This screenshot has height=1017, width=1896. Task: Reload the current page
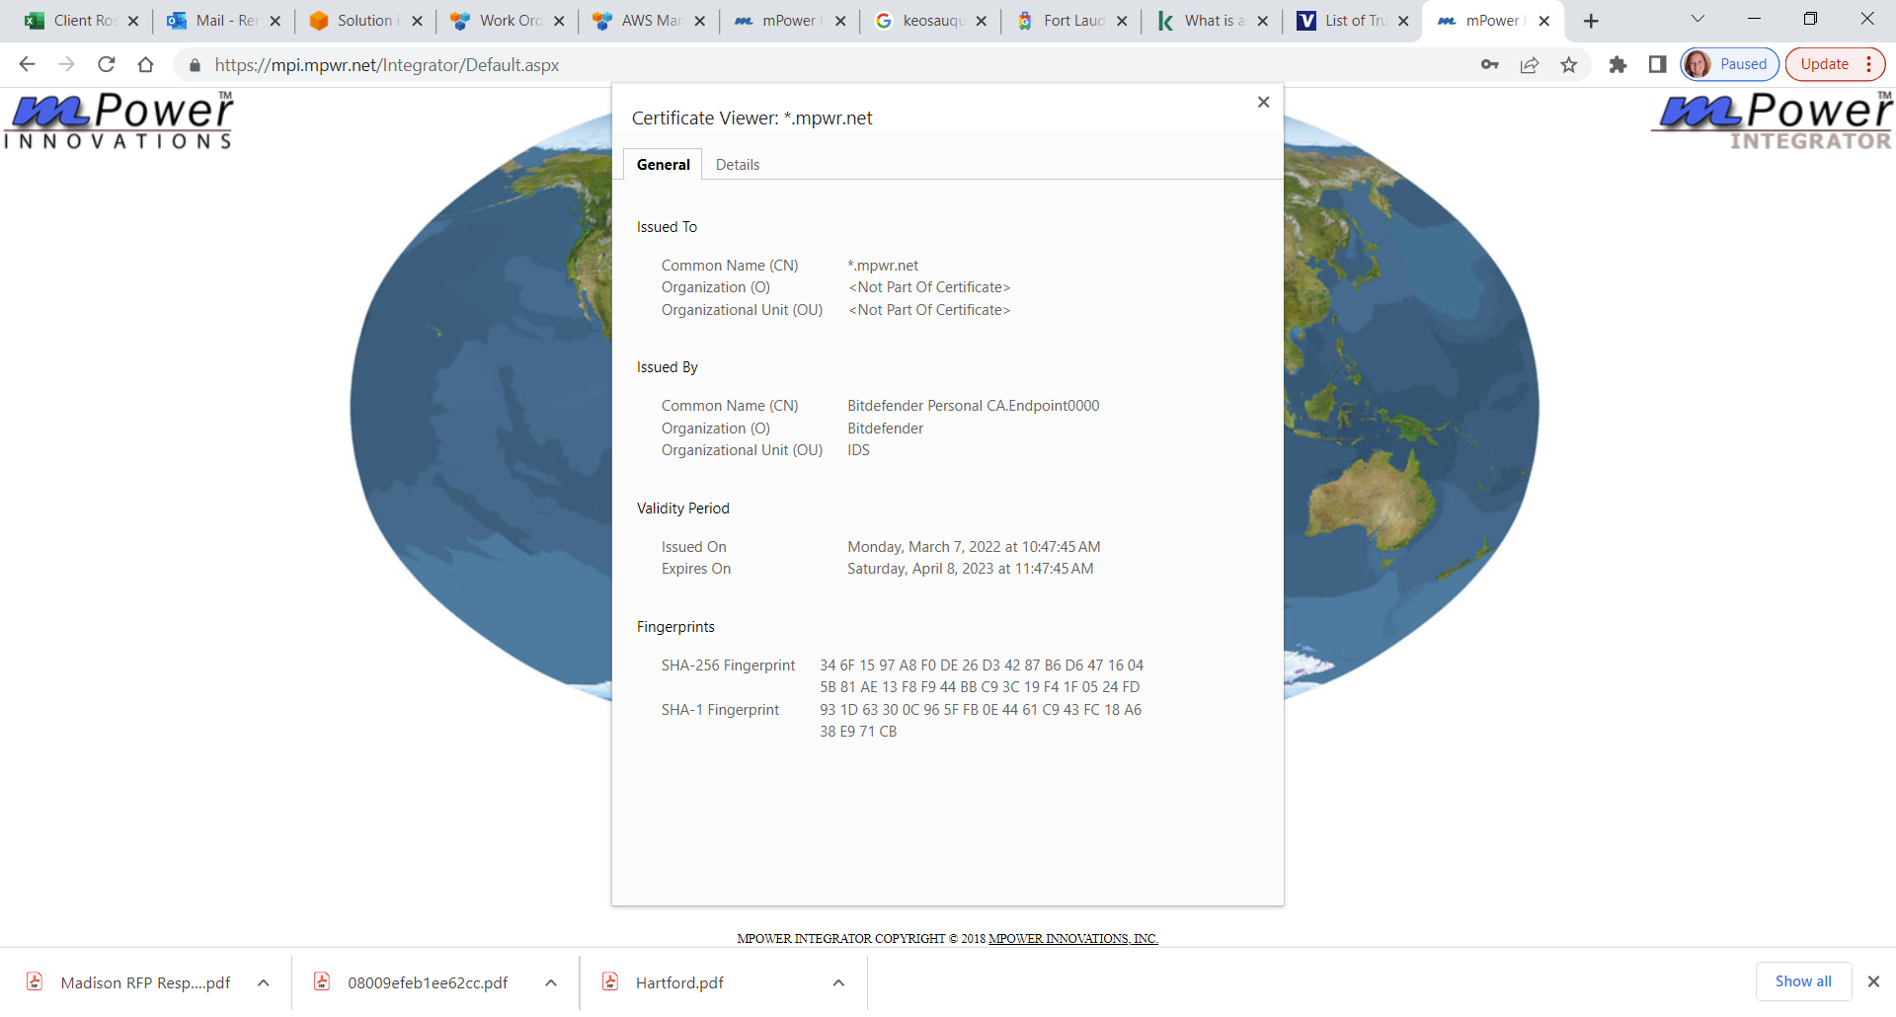(107, 64)
